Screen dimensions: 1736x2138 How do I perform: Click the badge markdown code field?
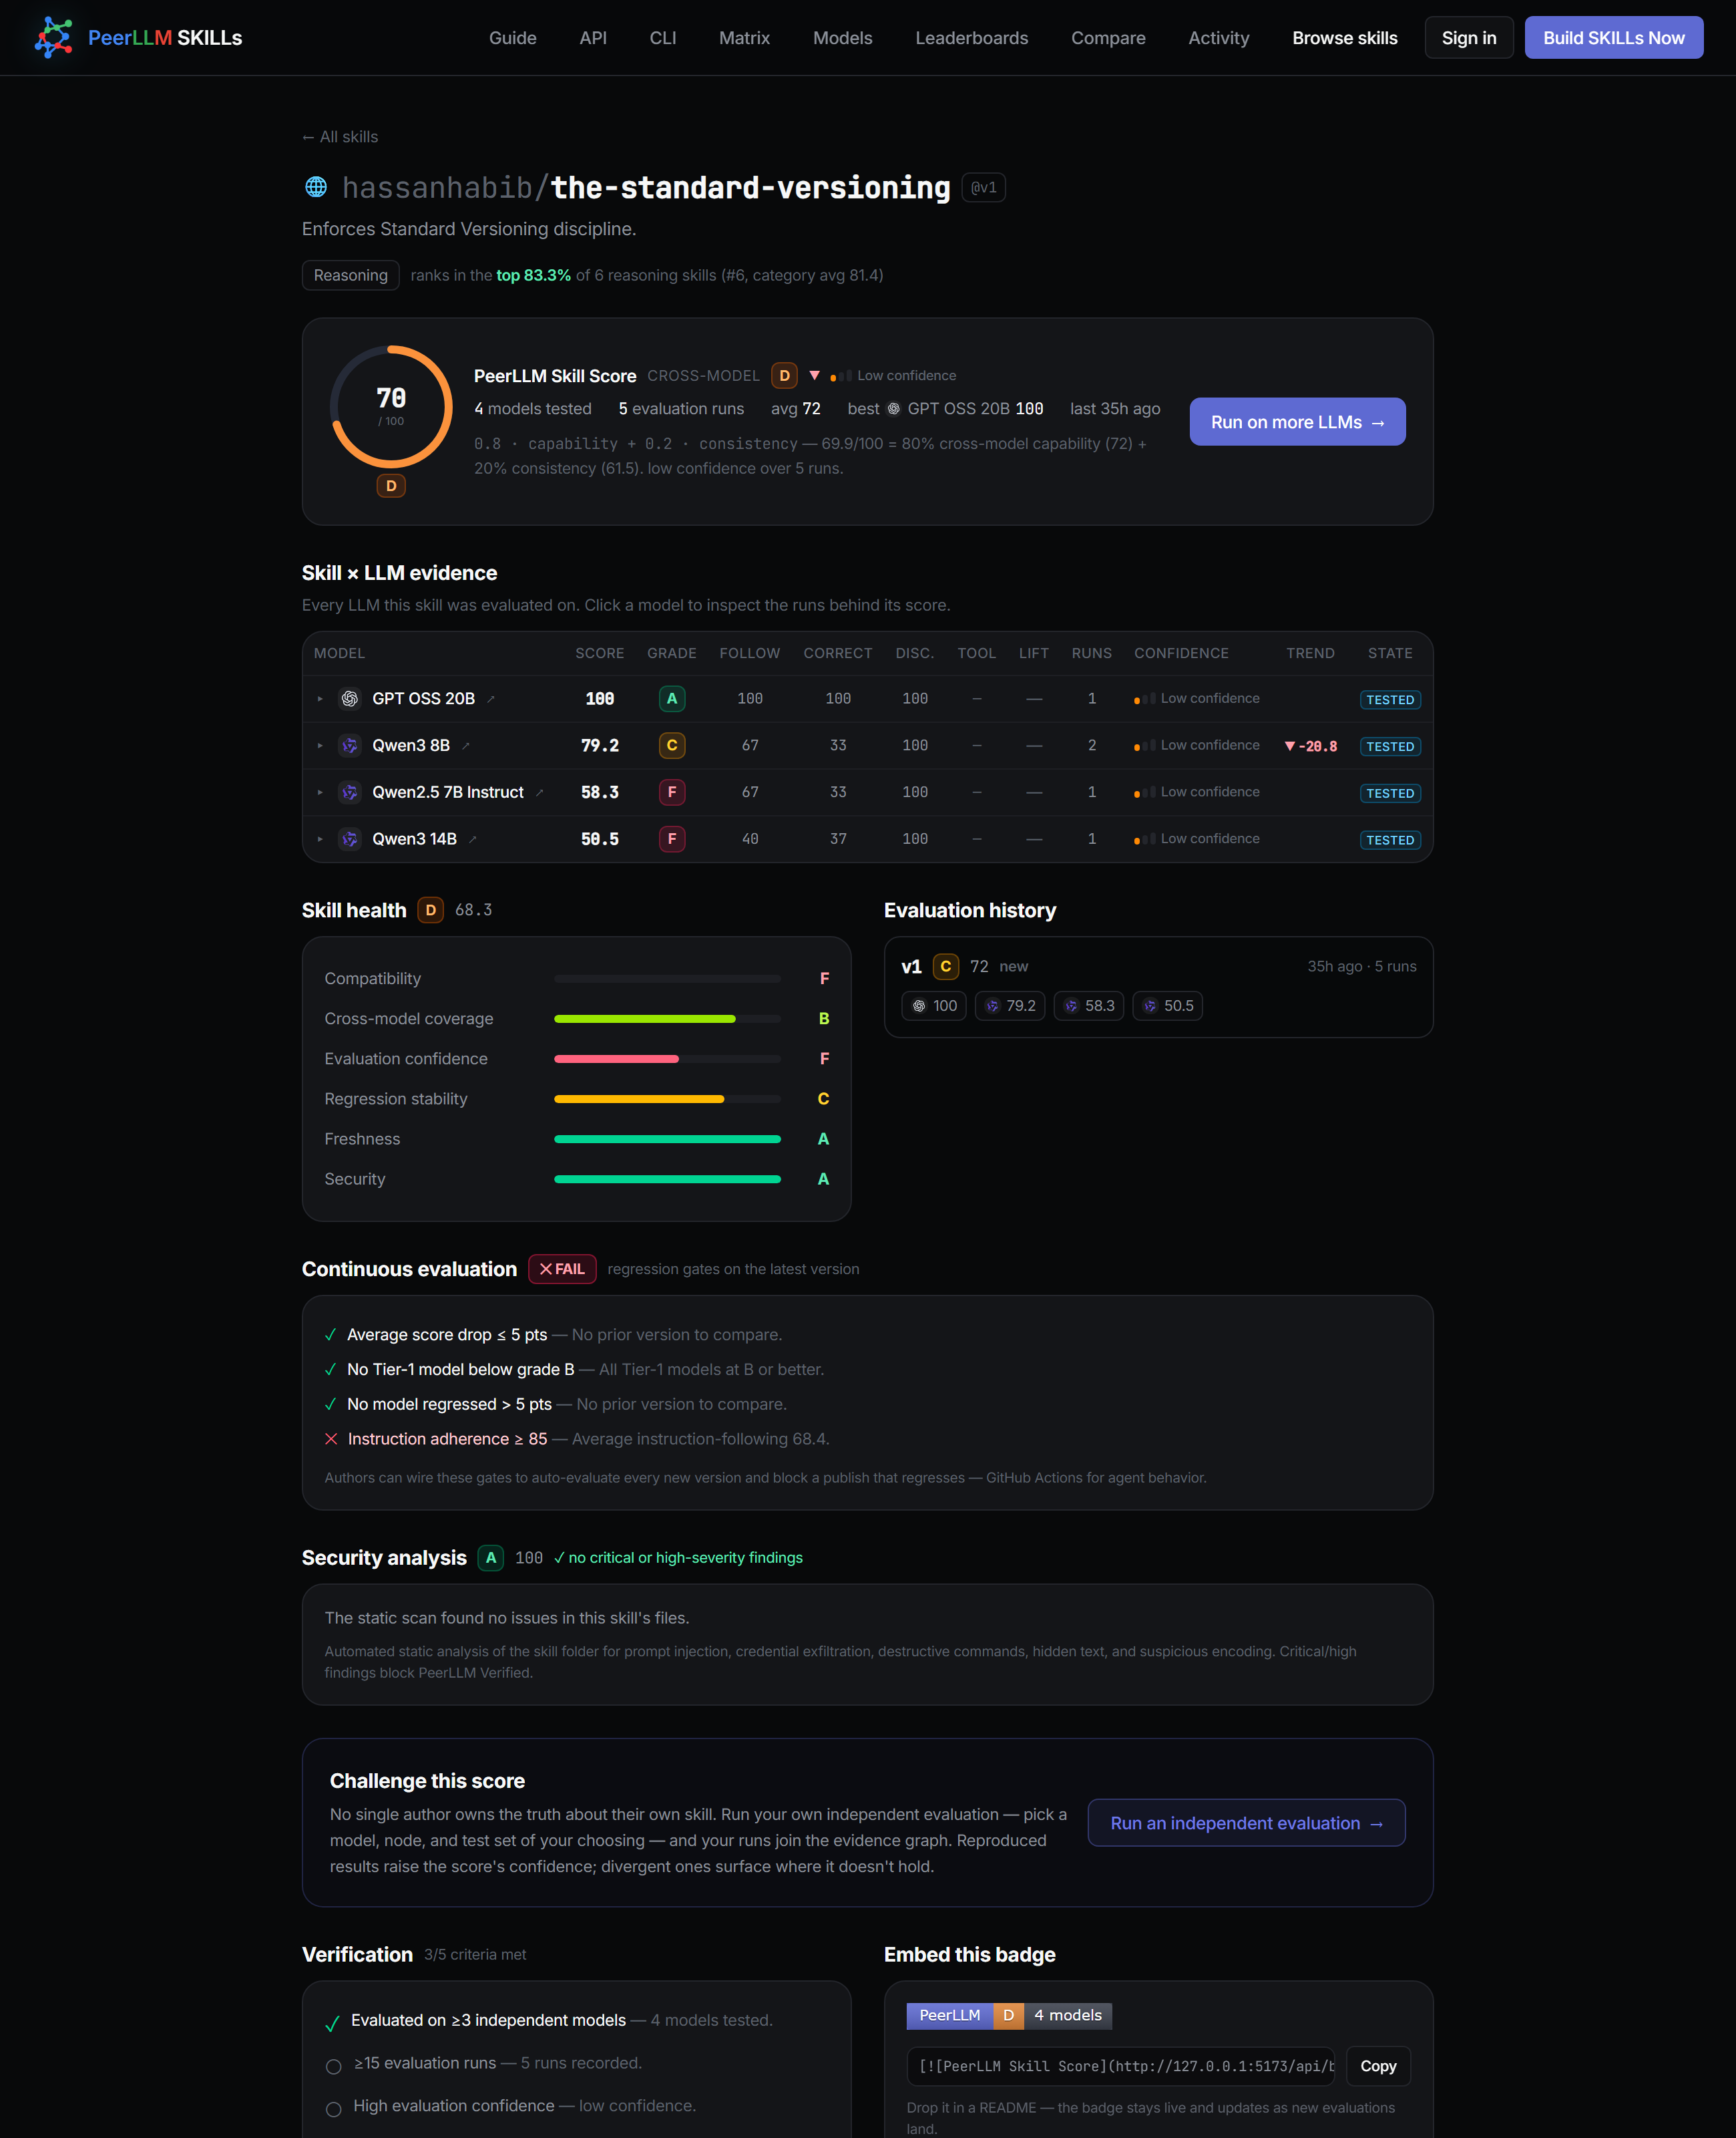(1120, 2066)
